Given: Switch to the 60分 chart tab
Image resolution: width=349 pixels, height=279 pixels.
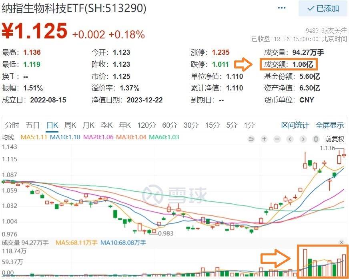Looking at the screenshot, I should [x=170, y=125].
